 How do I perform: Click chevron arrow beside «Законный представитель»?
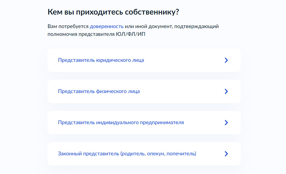tap(226, 154)
